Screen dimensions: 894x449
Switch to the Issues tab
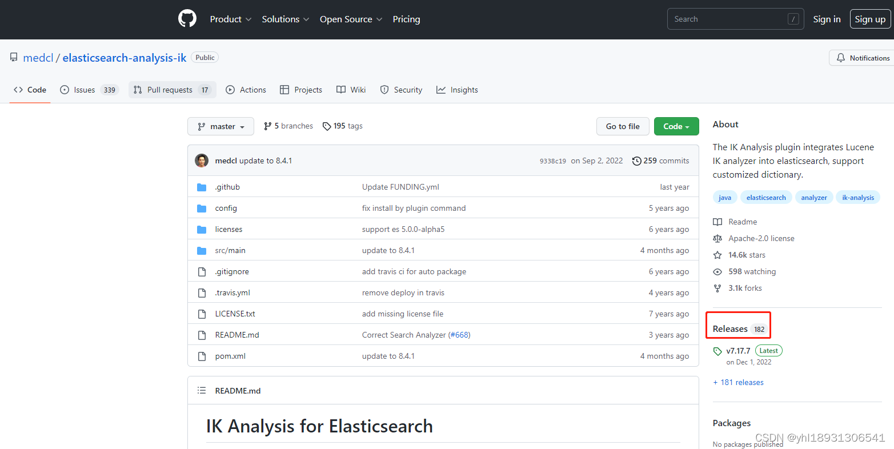tap(89, 90)
